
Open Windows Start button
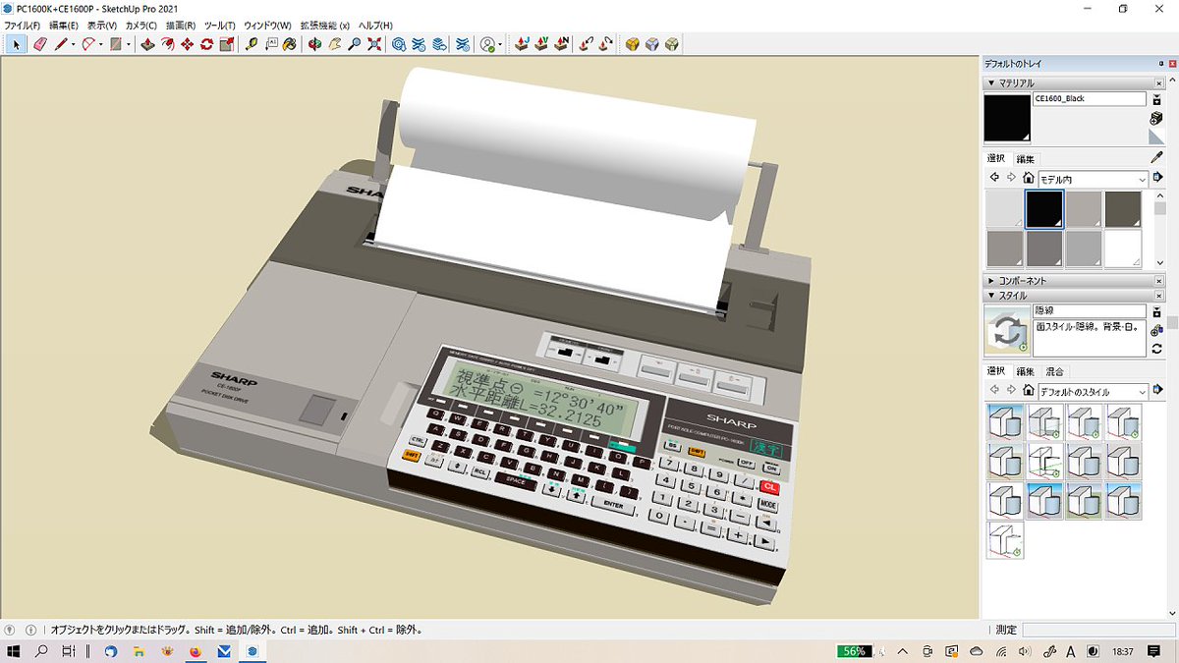coord(15,651)
